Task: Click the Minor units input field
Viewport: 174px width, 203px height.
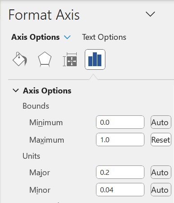Action: (x=120, y=190)
